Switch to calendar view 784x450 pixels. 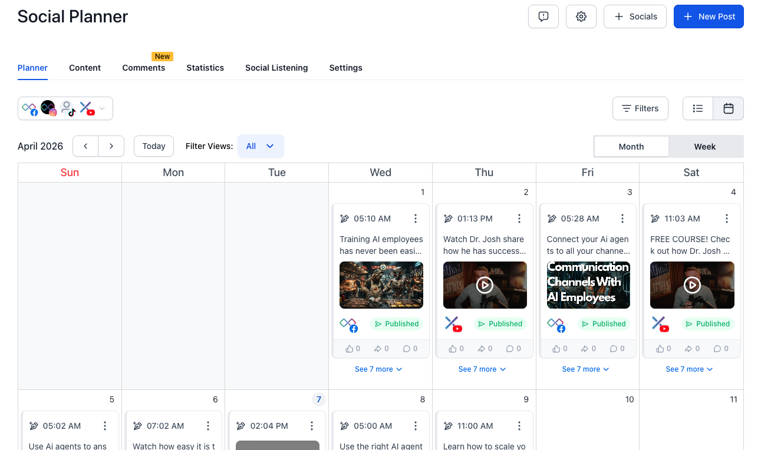click(728, 108)
